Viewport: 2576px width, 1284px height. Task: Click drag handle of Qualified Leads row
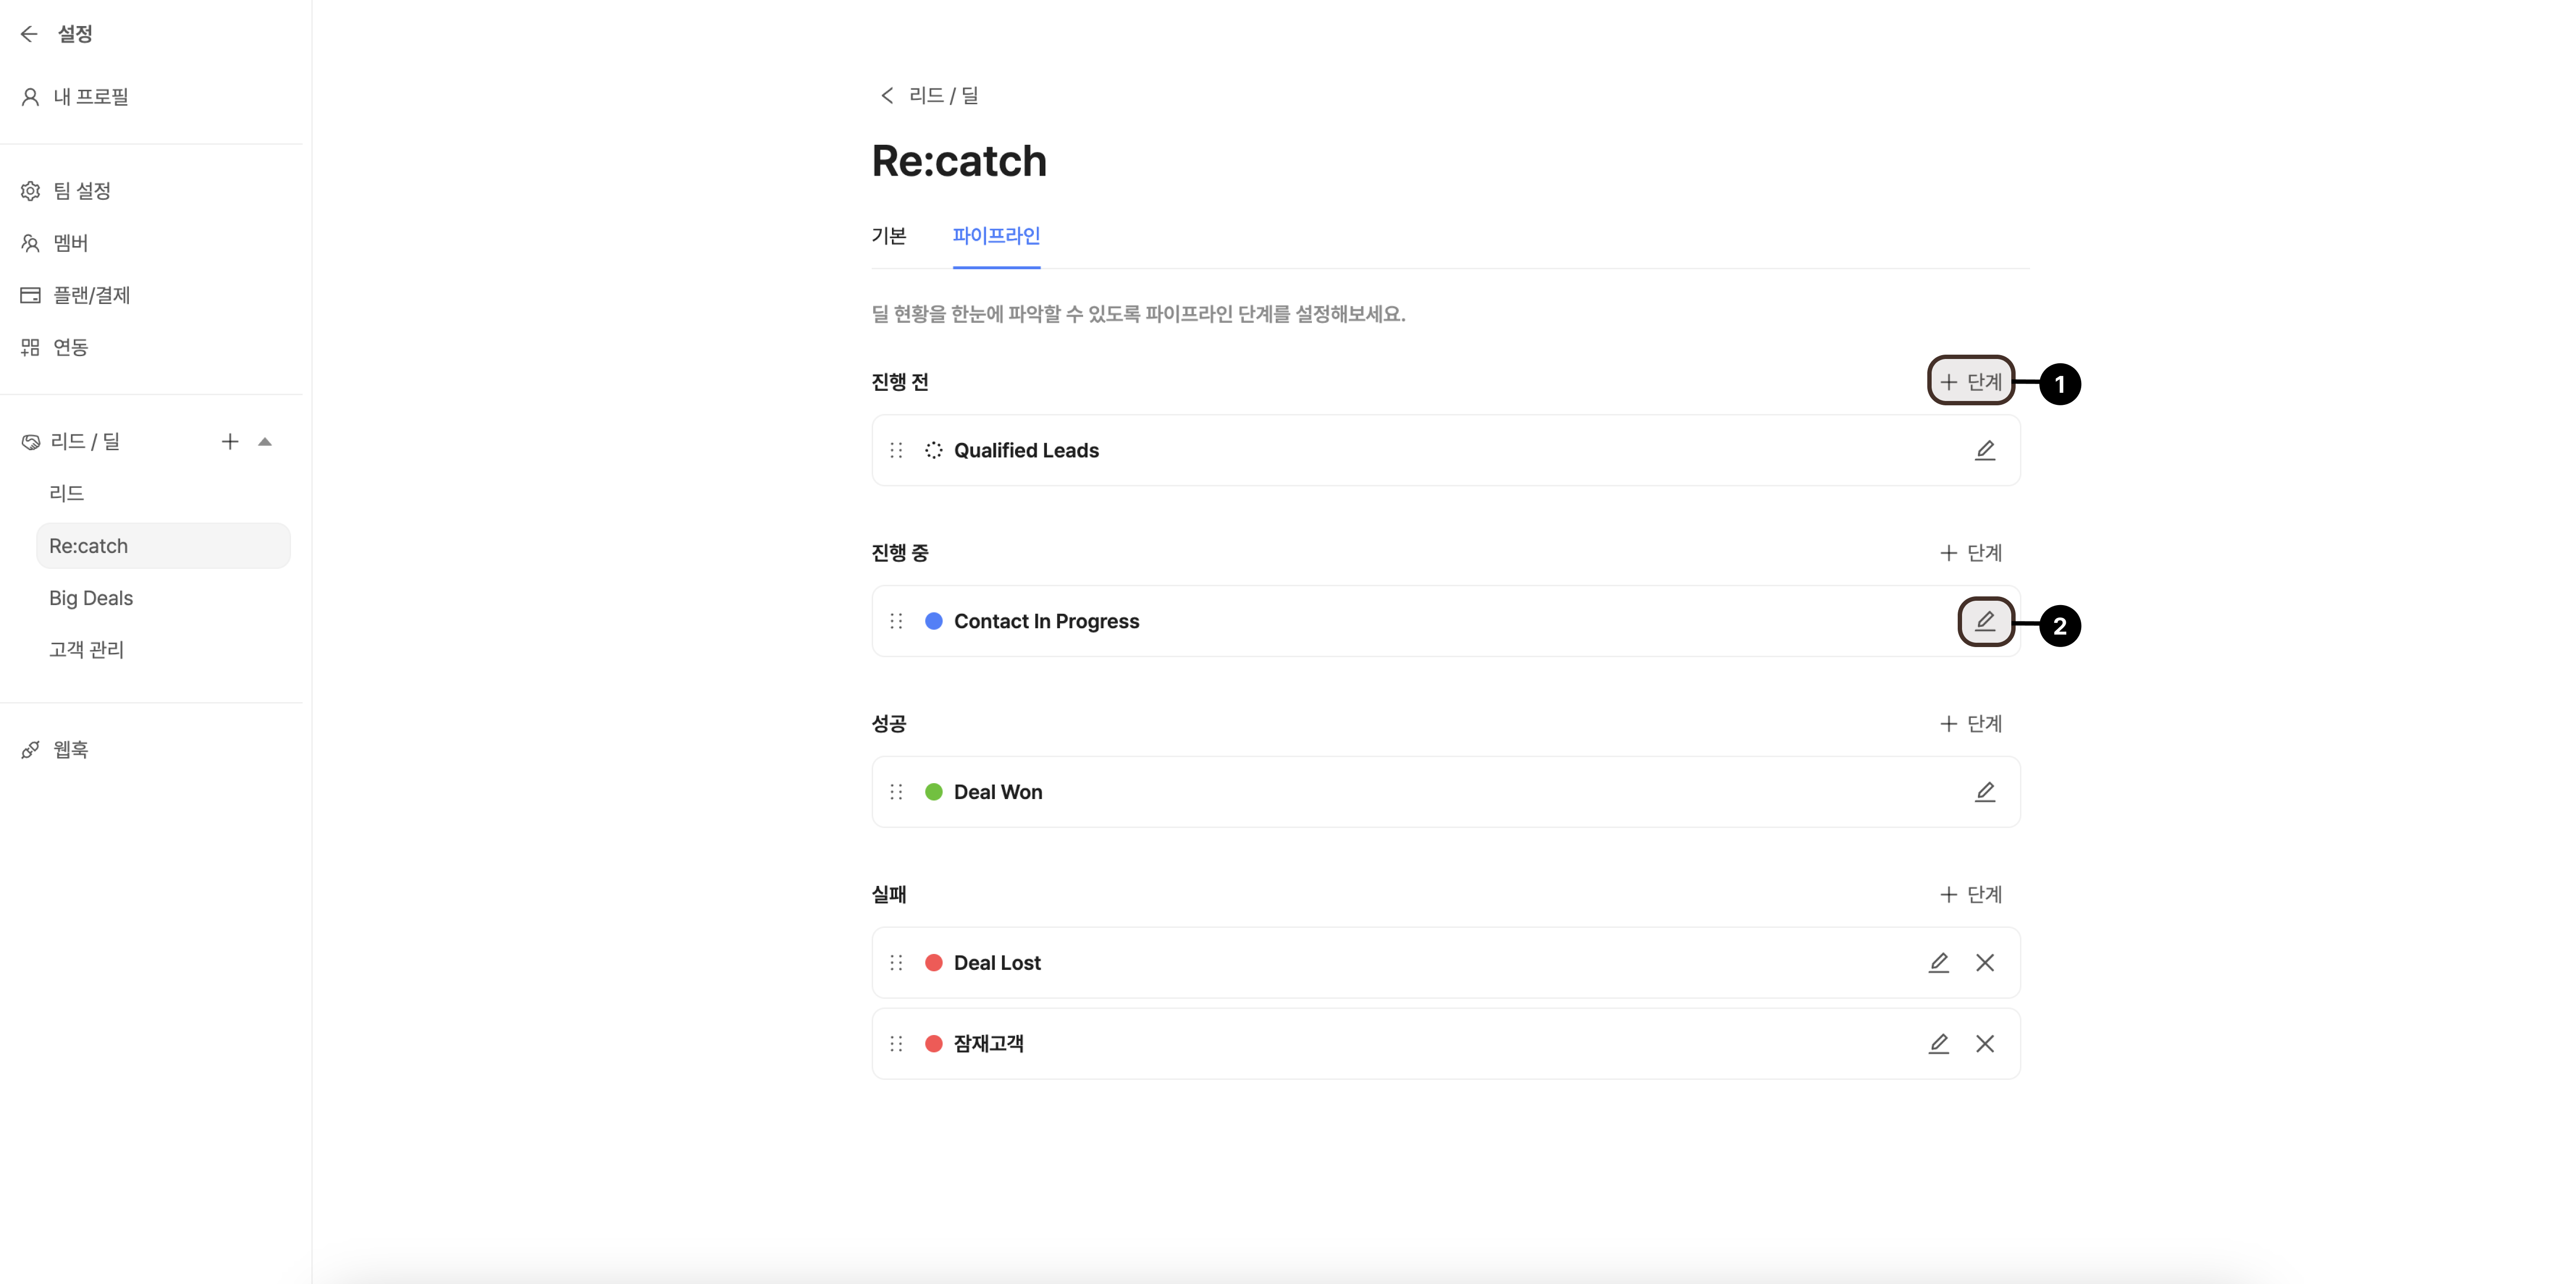click(x=896, y=450)
